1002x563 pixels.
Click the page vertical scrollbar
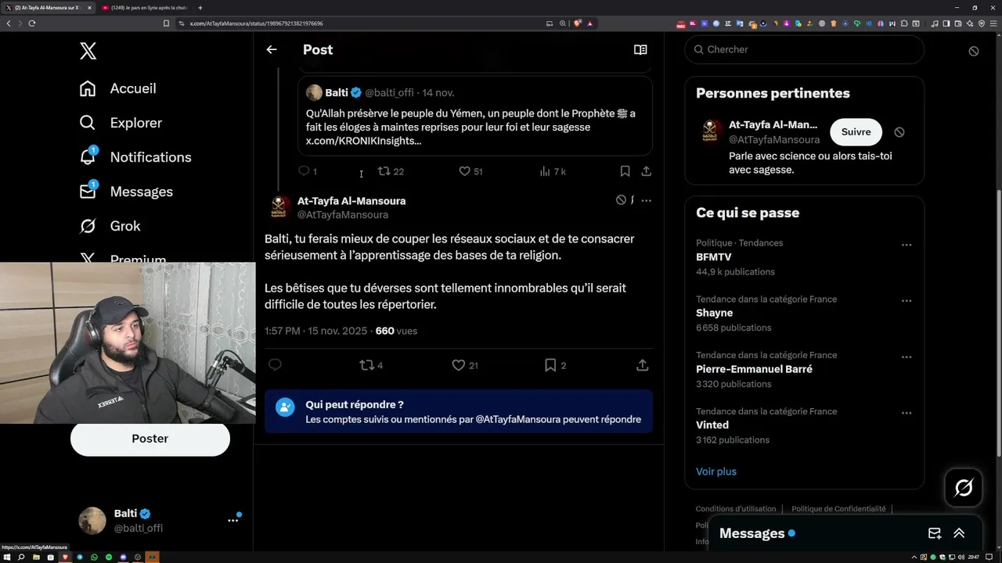click(x=998, y=325)
